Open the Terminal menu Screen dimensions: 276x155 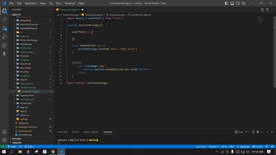(69, 3)
